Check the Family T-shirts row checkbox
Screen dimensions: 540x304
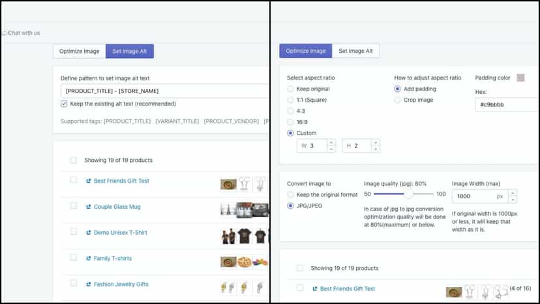pos(73,258)
